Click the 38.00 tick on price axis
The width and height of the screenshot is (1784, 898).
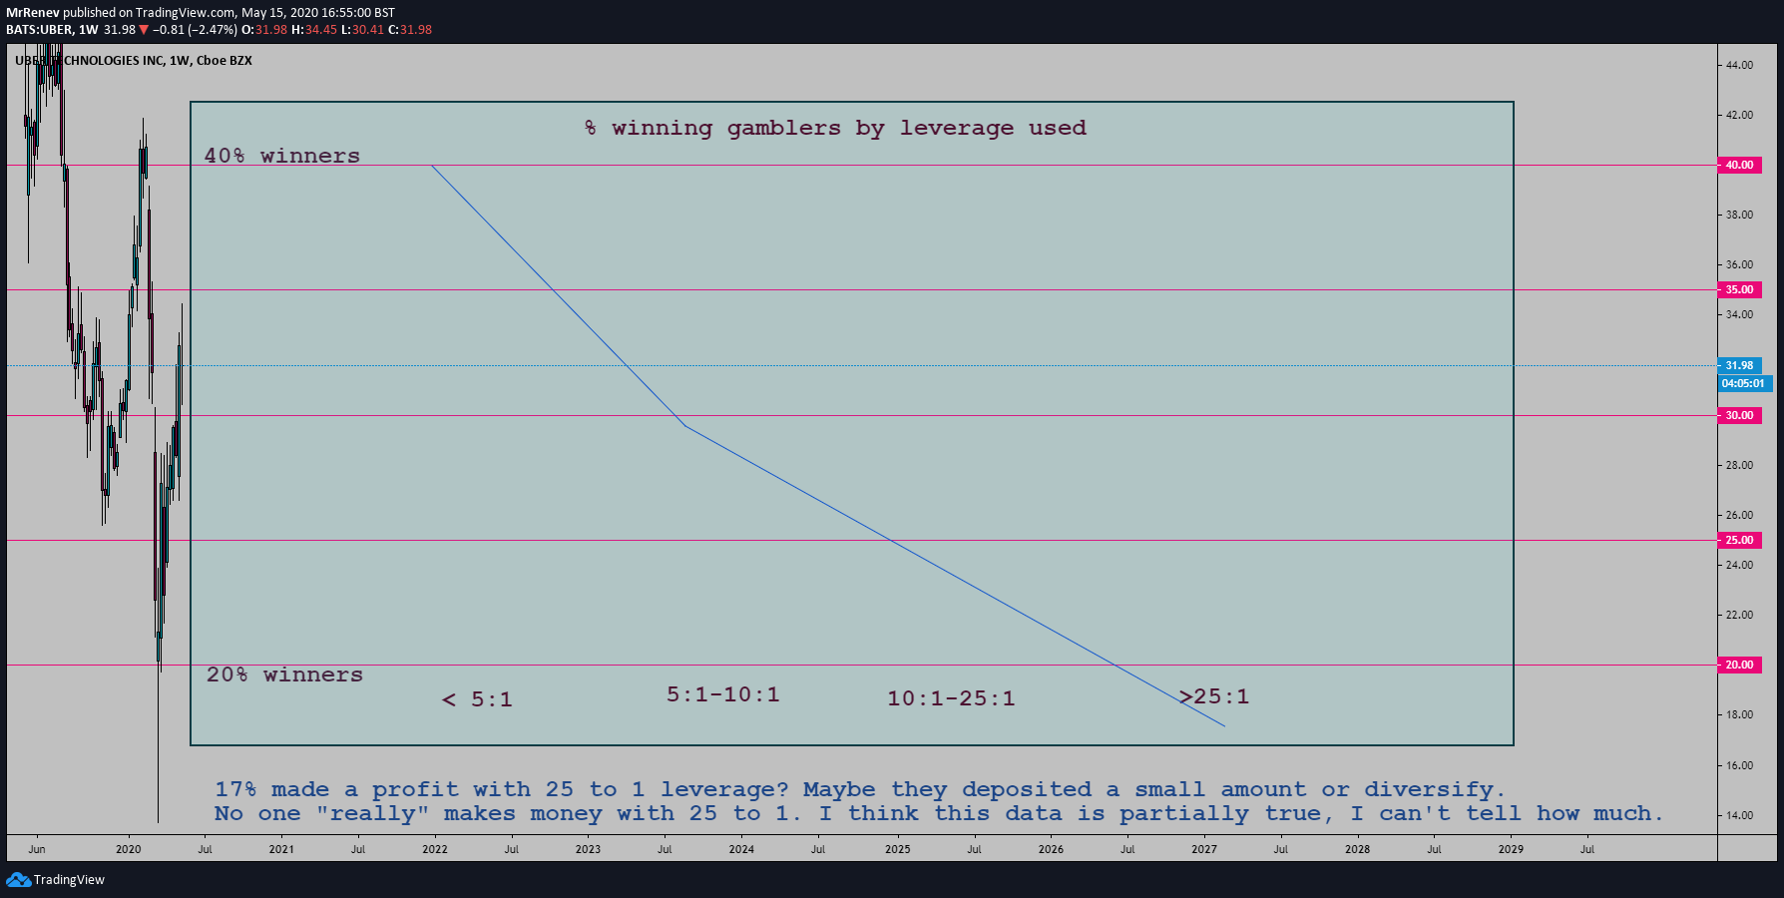point(1739,215)
